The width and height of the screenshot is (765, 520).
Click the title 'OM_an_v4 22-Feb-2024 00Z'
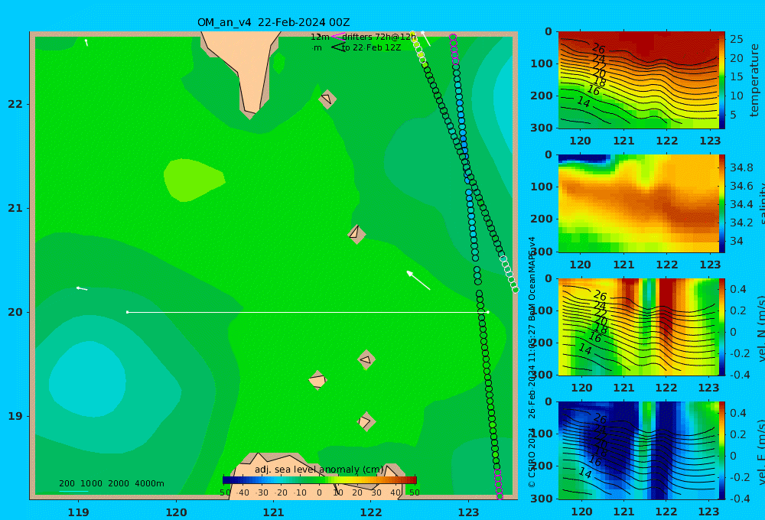coord(273,22)
